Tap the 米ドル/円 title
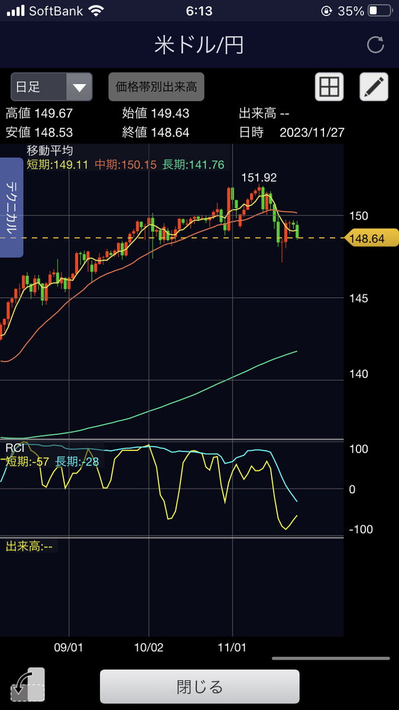 click(199, 45)
